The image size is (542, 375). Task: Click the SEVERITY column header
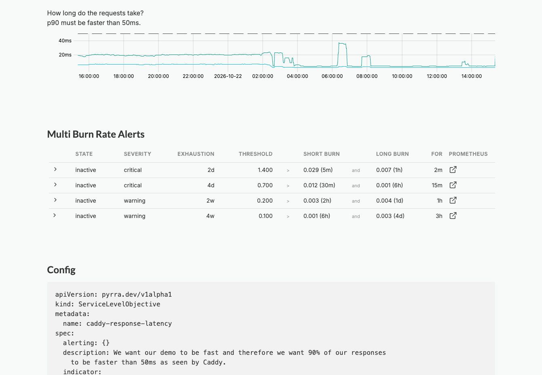137,154
